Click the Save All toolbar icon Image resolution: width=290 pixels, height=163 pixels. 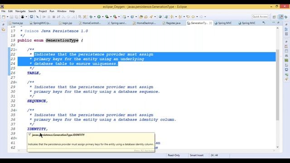[x=16, y=17]
